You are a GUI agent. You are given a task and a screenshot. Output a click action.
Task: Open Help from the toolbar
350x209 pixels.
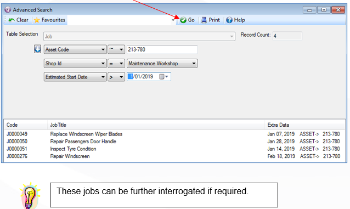click(x=235, y=20)
